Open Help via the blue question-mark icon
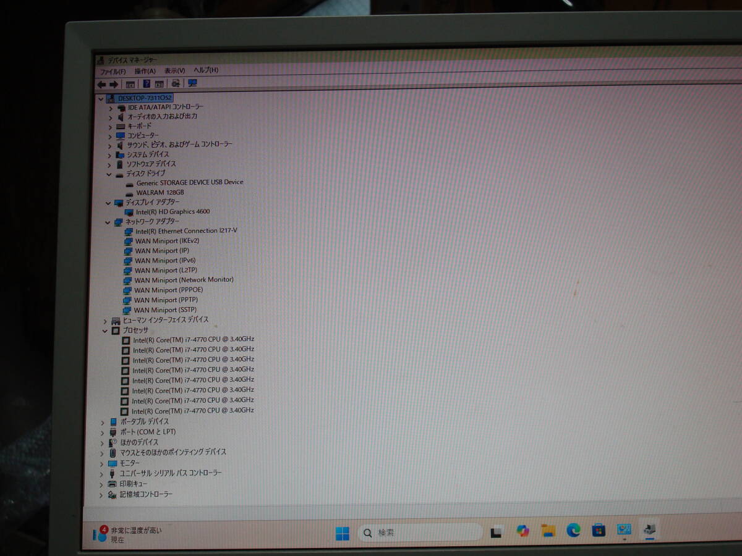This screenshot has height=556, width=742. click(x=147, y=84)
